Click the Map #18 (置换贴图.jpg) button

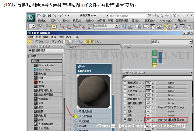pyautogui.click(x=171, y=120)
